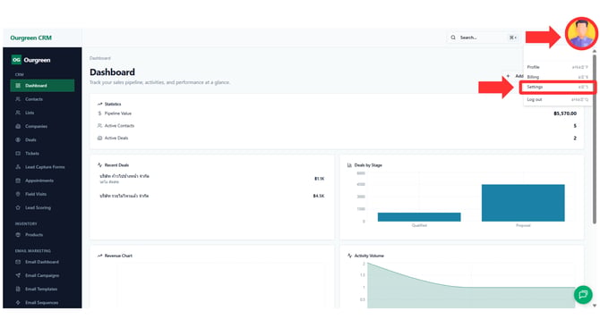Select Settings from the user menu
600x336 pixels.
[x=557, y=87]
